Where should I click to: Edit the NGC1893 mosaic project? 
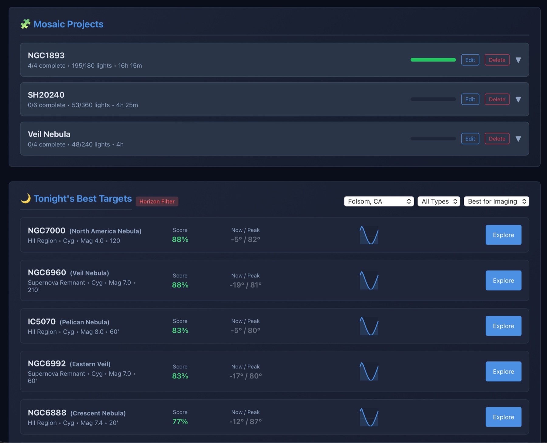[x=470, y=60]
